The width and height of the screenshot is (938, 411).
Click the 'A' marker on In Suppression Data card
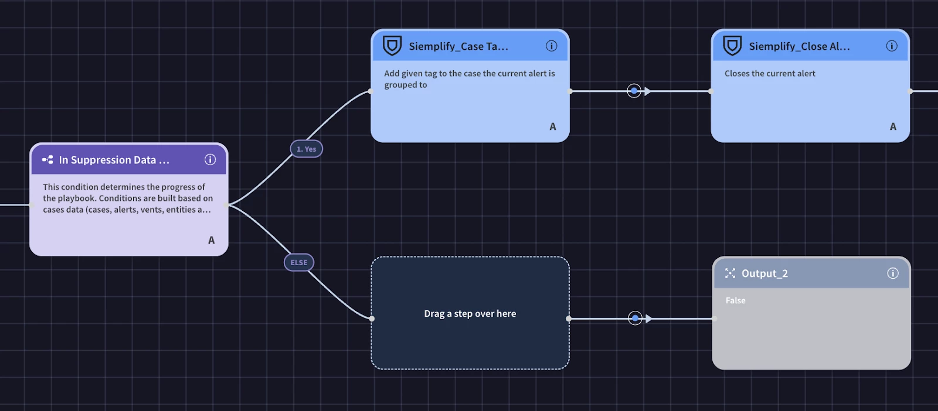[212, 240]
